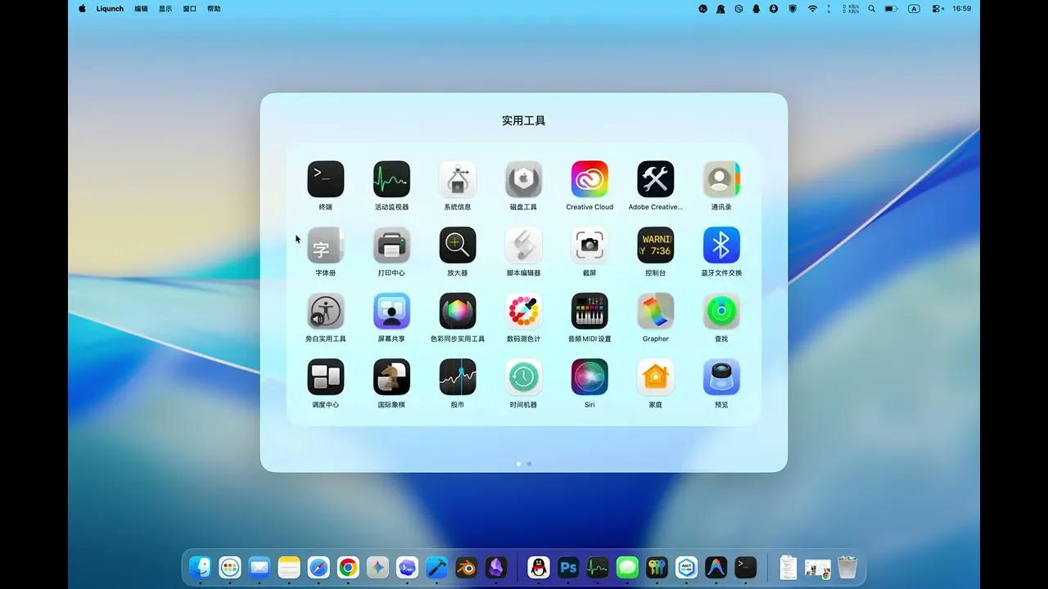Open Blender from the Dock
The width and height of the screenshot is (1048, 589).
point(466,567)
